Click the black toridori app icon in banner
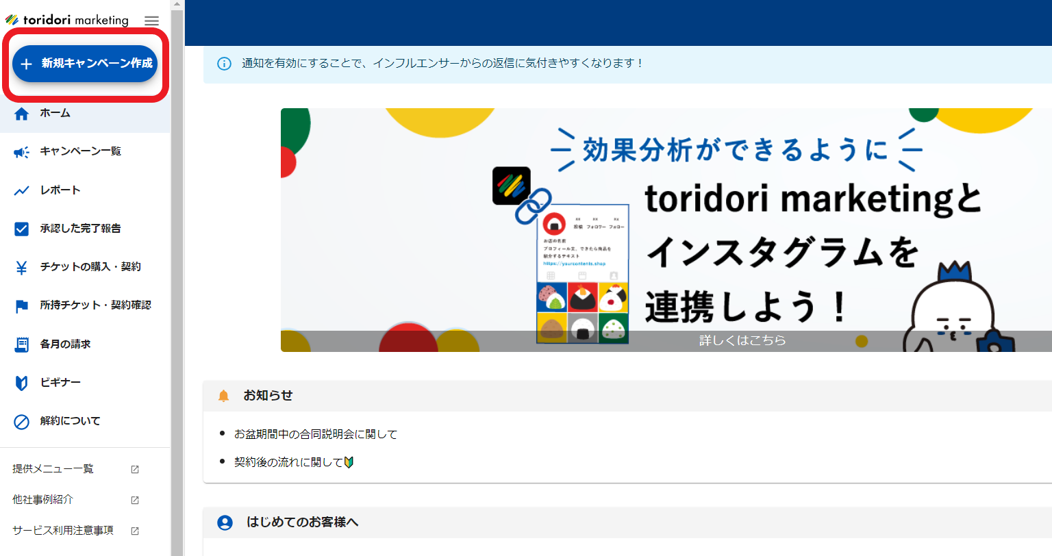This screenshot has width=1052, height=556. pos(512,186)
